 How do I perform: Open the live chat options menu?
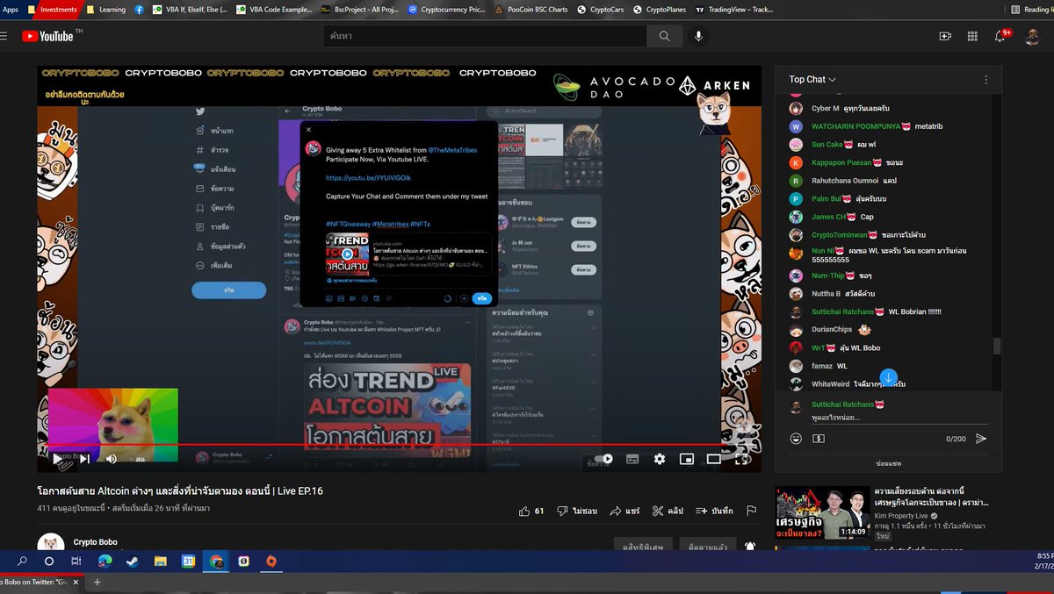tap(985, 80)
